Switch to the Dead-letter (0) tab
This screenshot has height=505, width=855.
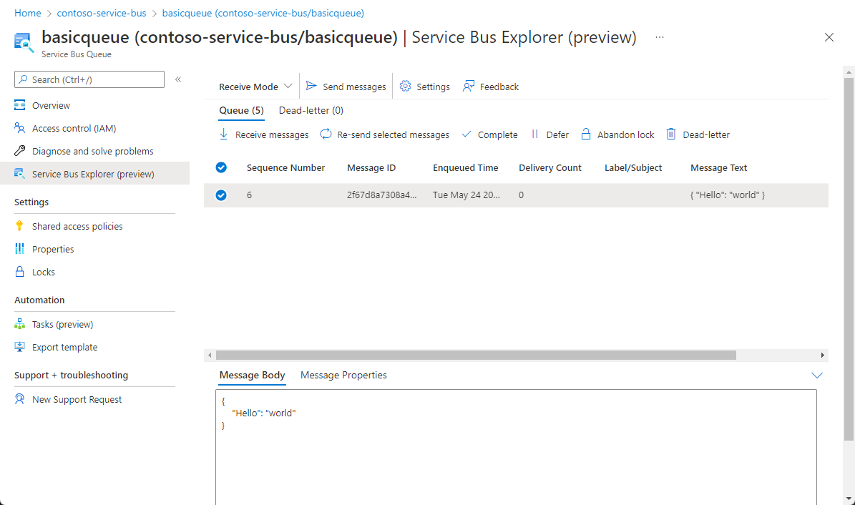pyautogui.click(x=311, y=110)
